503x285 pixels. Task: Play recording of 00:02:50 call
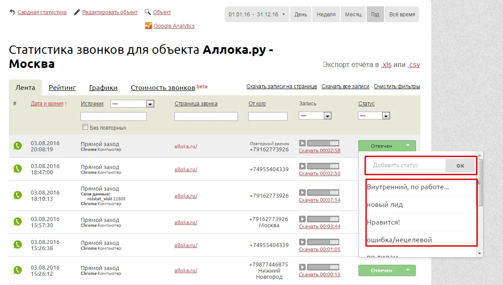pos(302,166)
